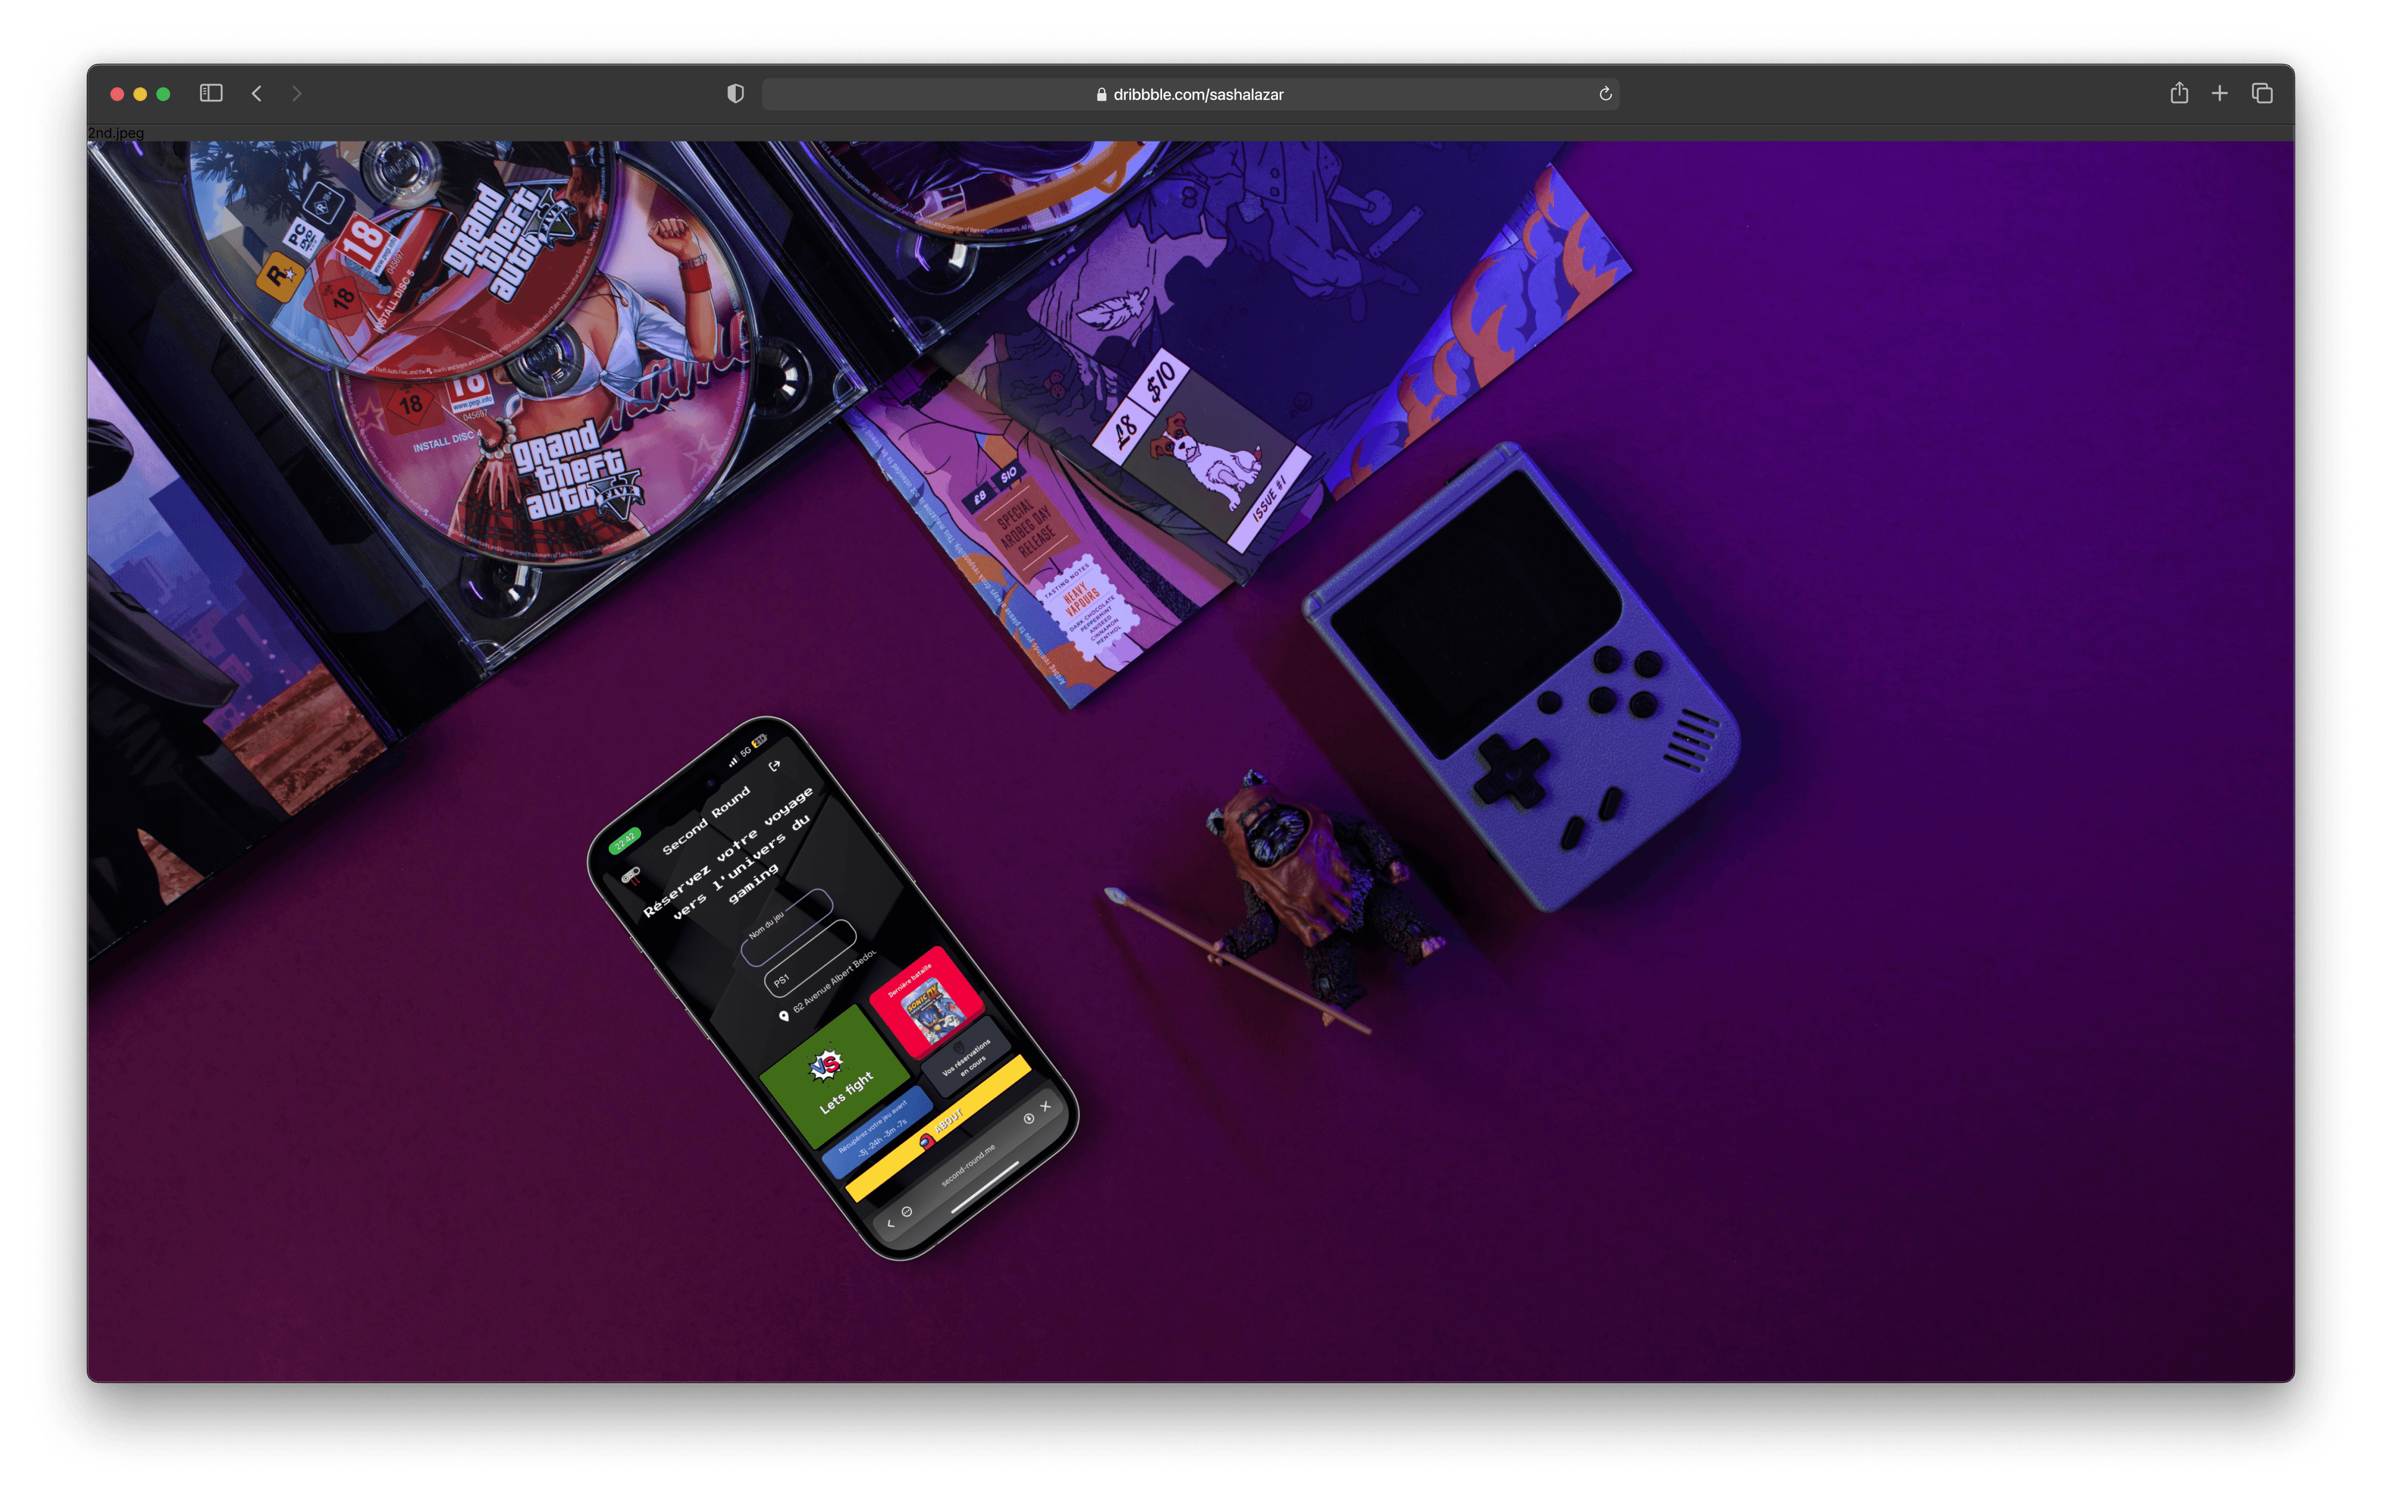
Task: Click the 2nd.jpeg photo of gaming items
Action: pos(1190,761)
